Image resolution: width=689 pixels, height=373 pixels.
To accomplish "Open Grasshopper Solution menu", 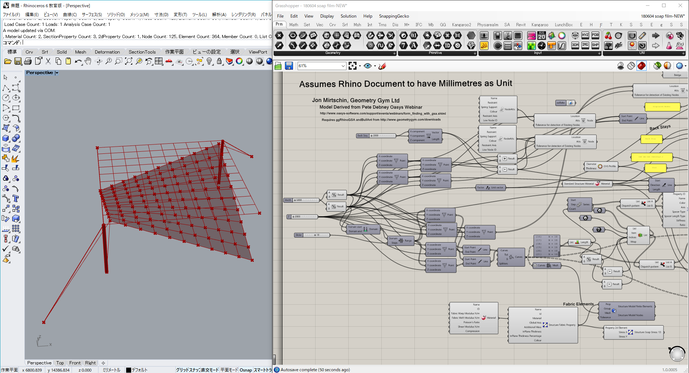I will (x=348, y=16).
